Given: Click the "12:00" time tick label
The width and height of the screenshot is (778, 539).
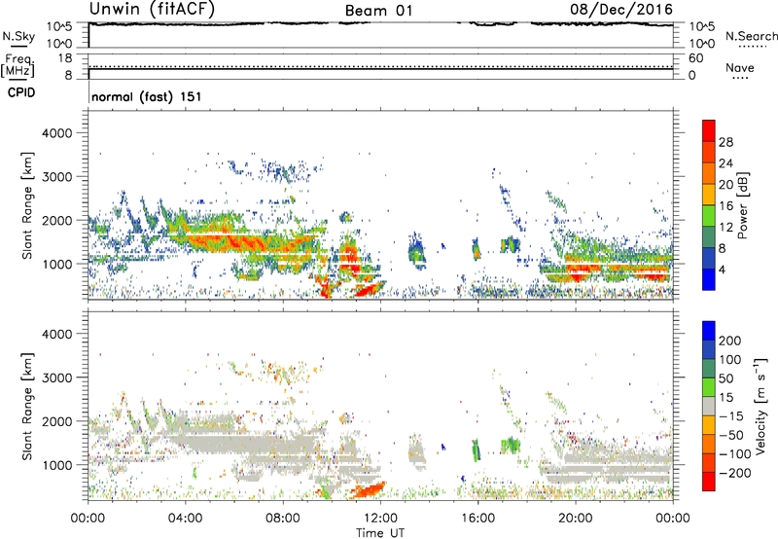Looking at the screenshot, I should (380, 519).
